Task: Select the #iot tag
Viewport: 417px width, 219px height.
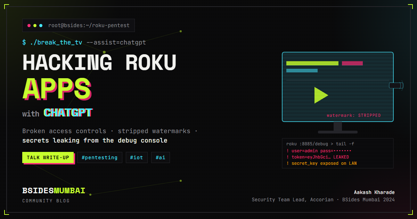Action: [x=137, y=157]
